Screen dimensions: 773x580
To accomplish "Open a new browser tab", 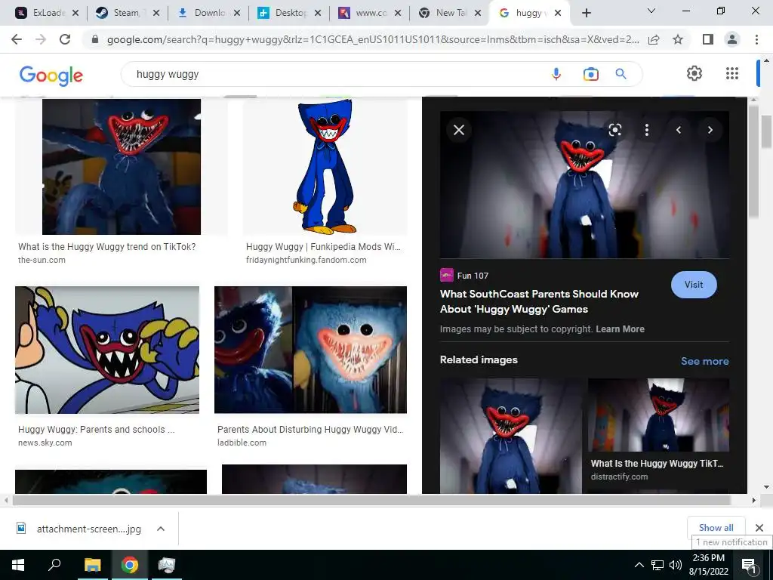I will pyautogui.click(x=586, y=13).
